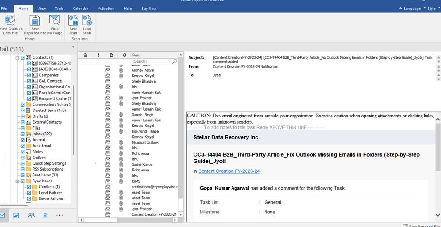The height and width of the screenshot is (227, 441).
Task: Select the Quick Step Settings folder
Action: tap(49, 163)
